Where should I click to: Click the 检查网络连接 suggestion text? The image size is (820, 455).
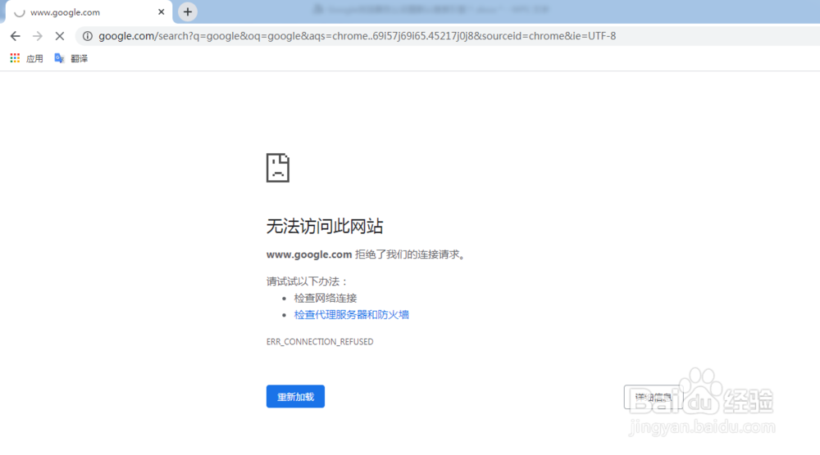326,298
